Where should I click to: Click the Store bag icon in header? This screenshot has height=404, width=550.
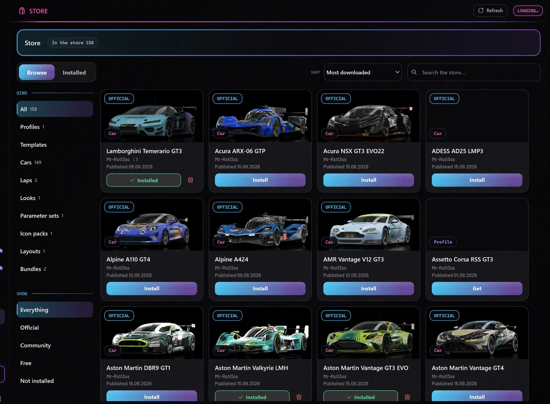coord(22,11)
